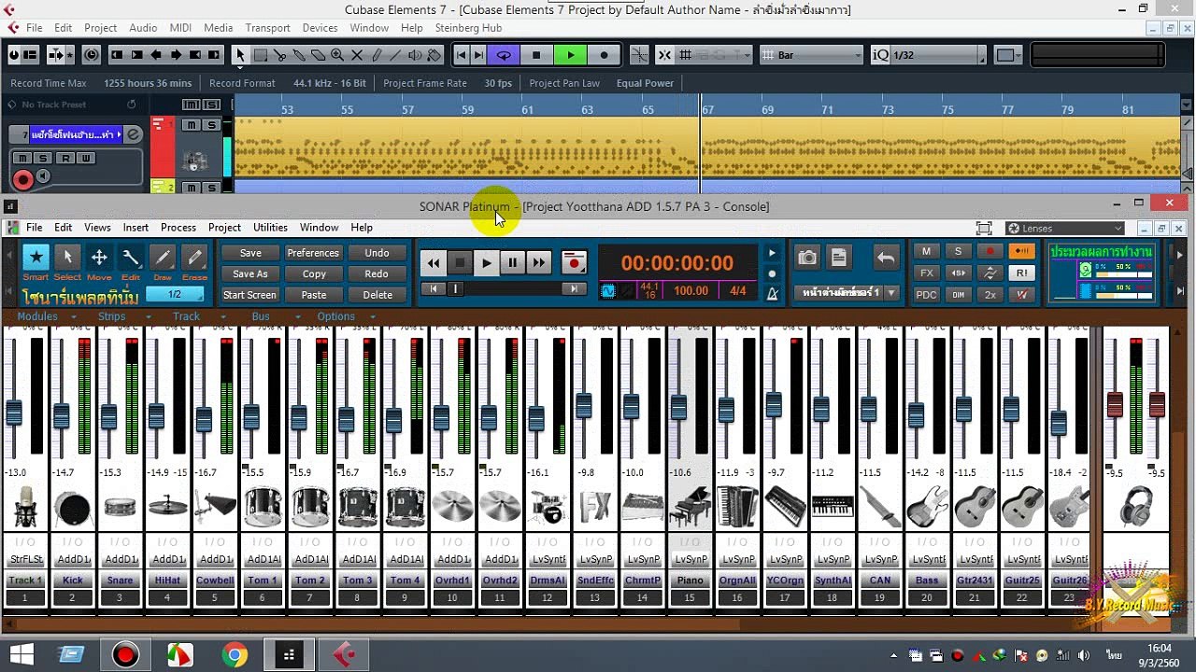Viewport: 1196px width, 672px height.
Task: Open the Steinberg Hub menu
Action: click(x=468, y=28)
